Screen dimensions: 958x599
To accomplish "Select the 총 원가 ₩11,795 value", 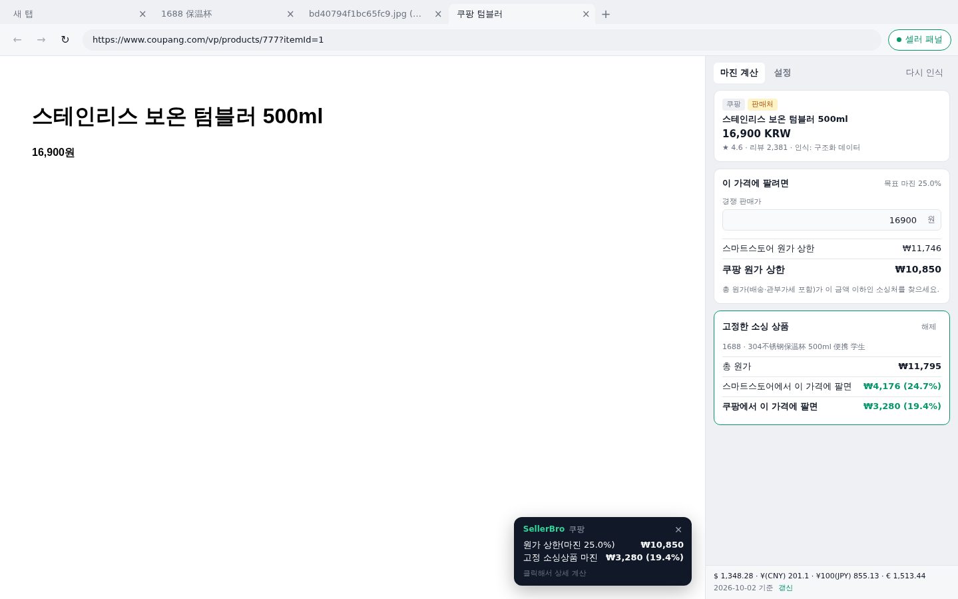I will 919,366.
